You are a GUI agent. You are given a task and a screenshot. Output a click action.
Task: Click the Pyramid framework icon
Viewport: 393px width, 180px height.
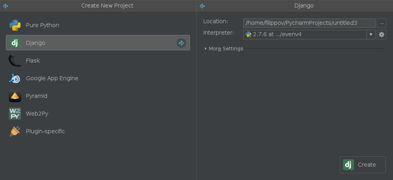pos(15,96)
